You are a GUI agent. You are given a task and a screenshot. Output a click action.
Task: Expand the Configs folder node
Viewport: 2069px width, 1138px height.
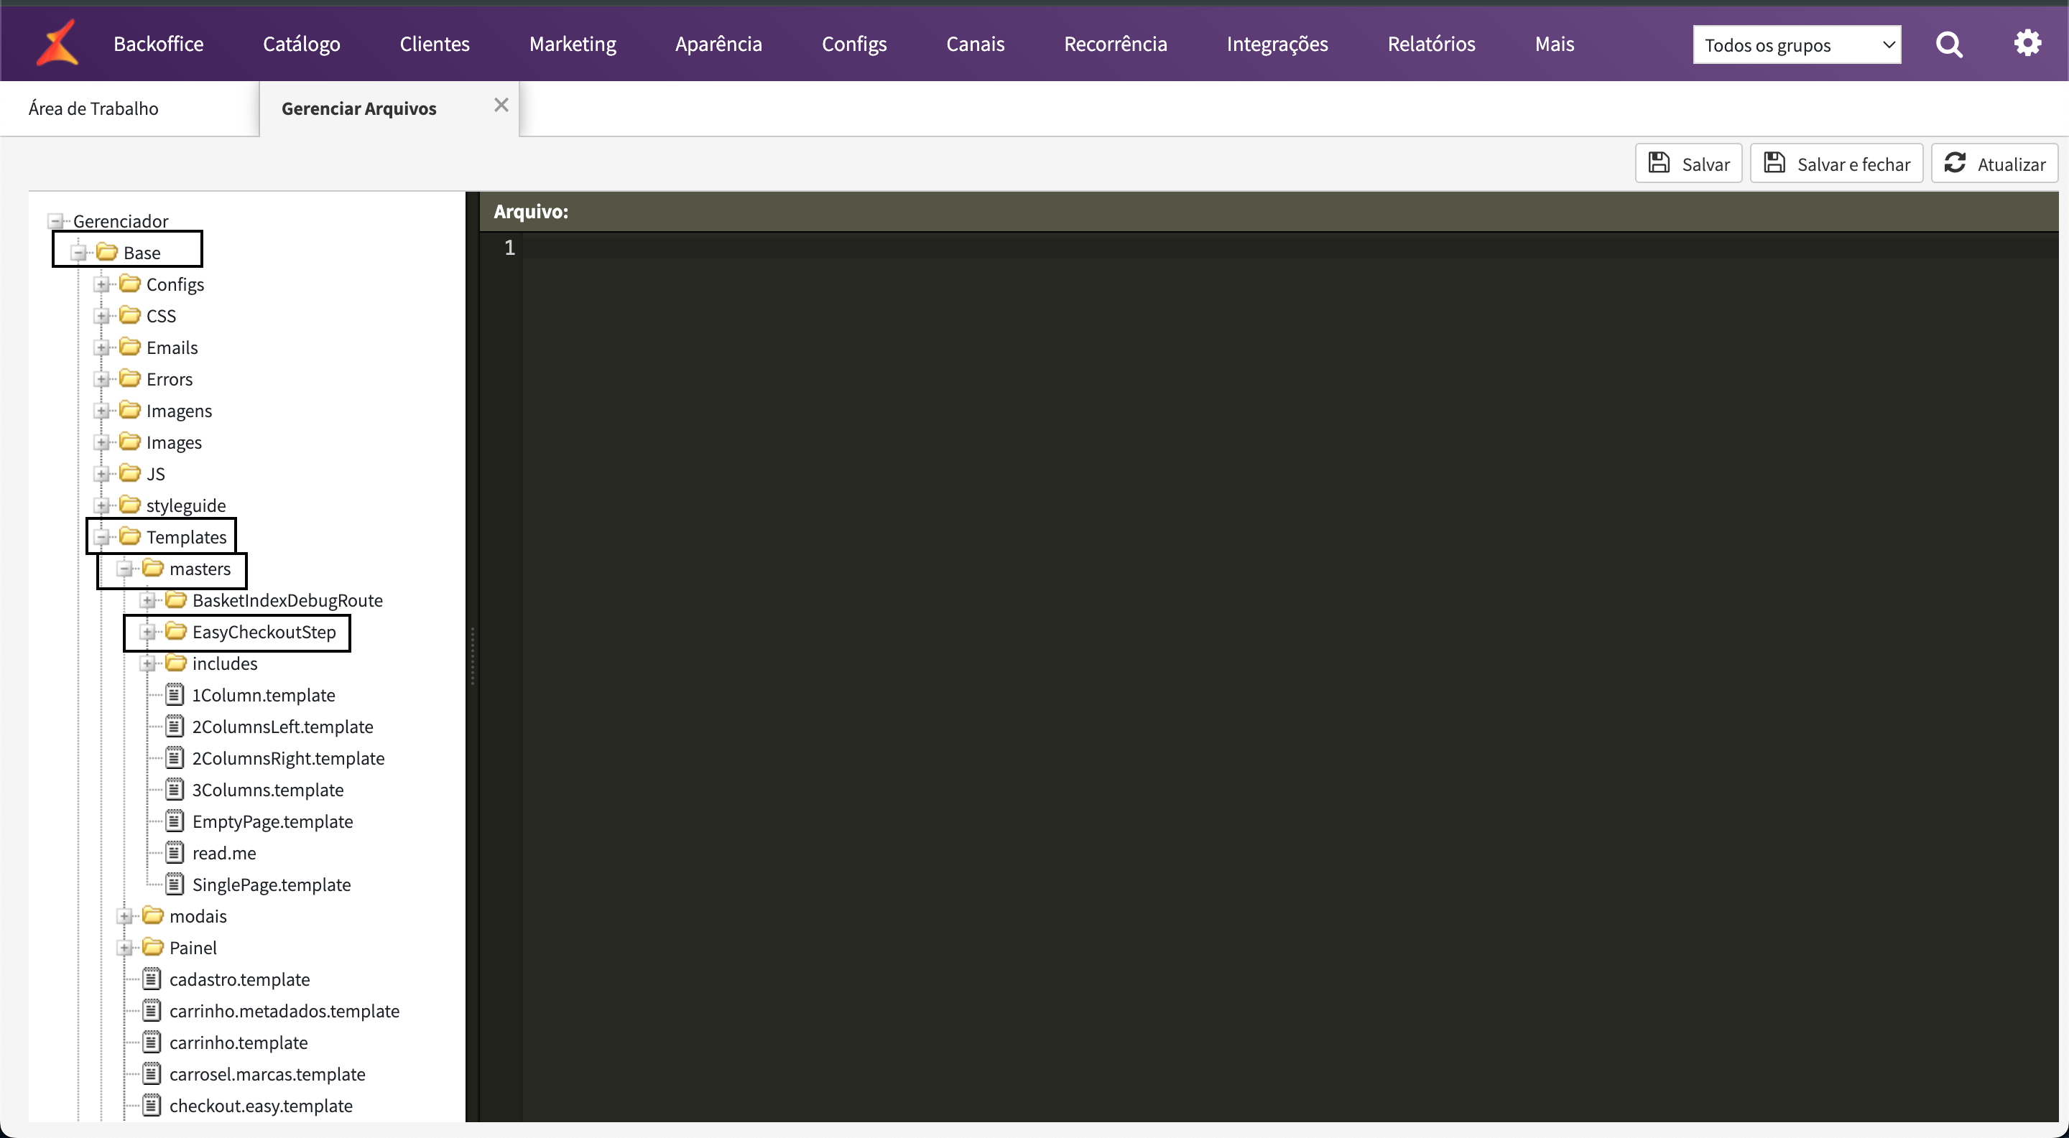[x=102, y=284]
